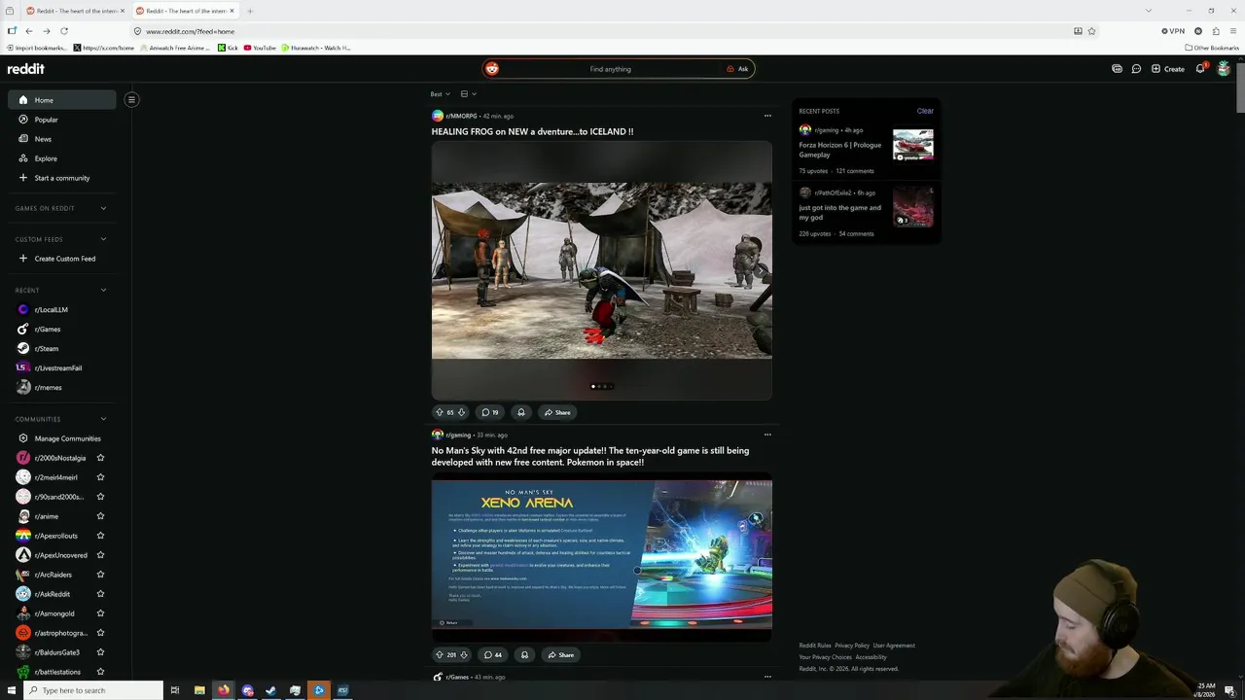The image size is (1245, 700).
Task: Click Start a community
Action: point(62,178)
